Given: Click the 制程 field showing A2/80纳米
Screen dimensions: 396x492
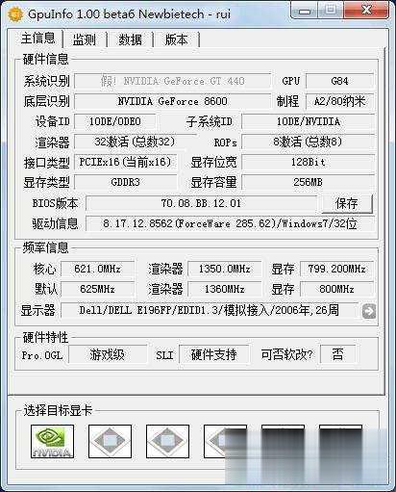Looking at the screenshot, I should [339, 101].
